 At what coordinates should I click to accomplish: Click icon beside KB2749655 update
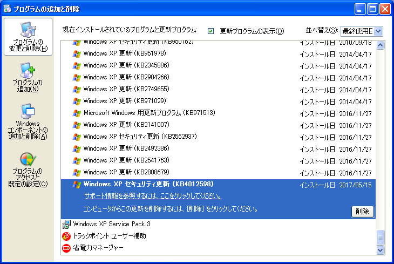click(77, 89)
